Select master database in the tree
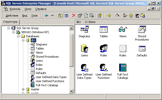Viewport: 162px width, 100px height. (35, 89)
